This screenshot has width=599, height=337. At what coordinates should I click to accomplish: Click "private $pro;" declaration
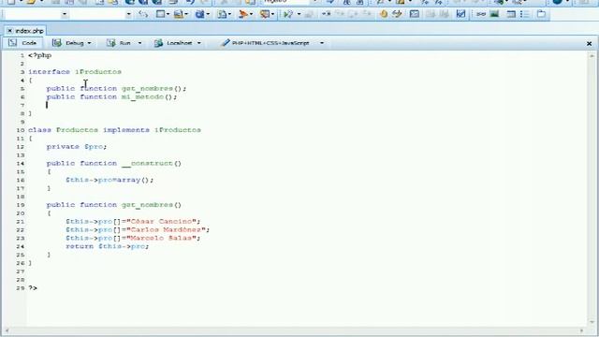(77, 147)
